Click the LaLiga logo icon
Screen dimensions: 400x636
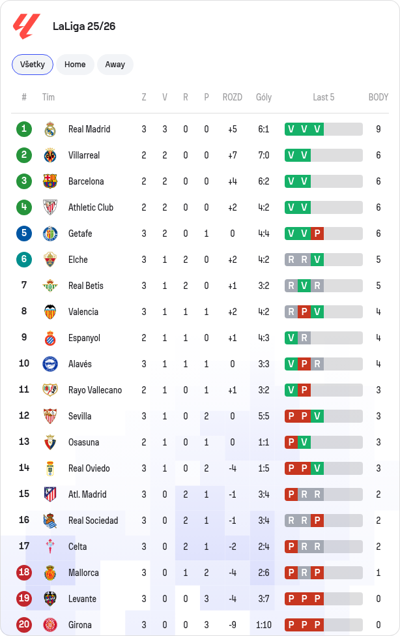pos(27,26)
